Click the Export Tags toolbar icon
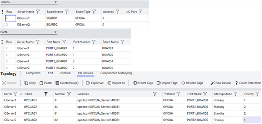262x124 pixels. (x=135, y=83)
